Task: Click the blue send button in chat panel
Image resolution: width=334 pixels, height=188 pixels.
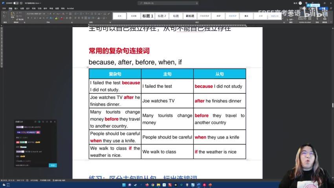Action: 53,165
